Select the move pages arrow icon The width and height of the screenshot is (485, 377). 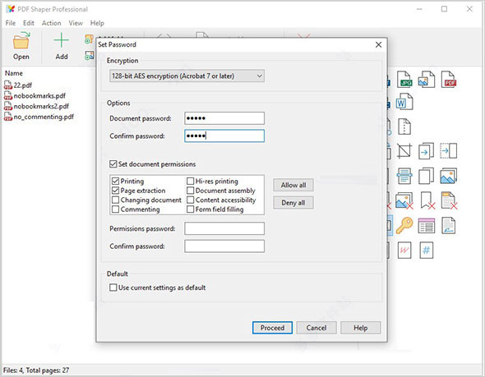click(427, 151)
